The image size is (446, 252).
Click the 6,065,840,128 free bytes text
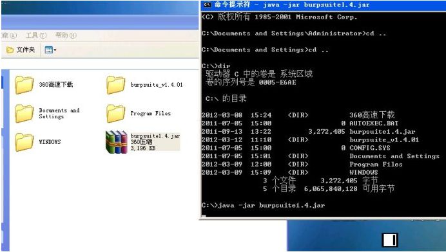click(x=331, y=189)
